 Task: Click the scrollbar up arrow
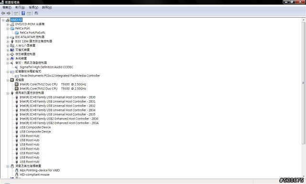pos(304,20)
